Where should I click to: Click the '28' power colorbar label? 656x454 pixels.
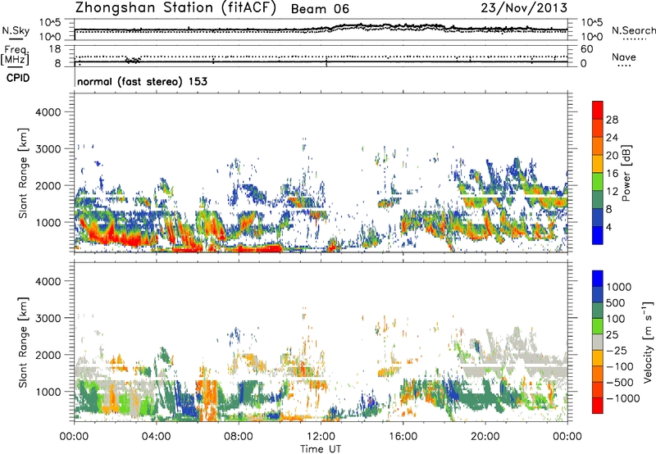coord(612,120)
